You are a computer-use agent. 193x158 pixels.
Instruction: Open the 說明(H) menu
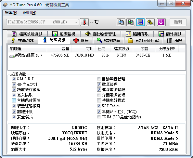(x=30, y=13)
